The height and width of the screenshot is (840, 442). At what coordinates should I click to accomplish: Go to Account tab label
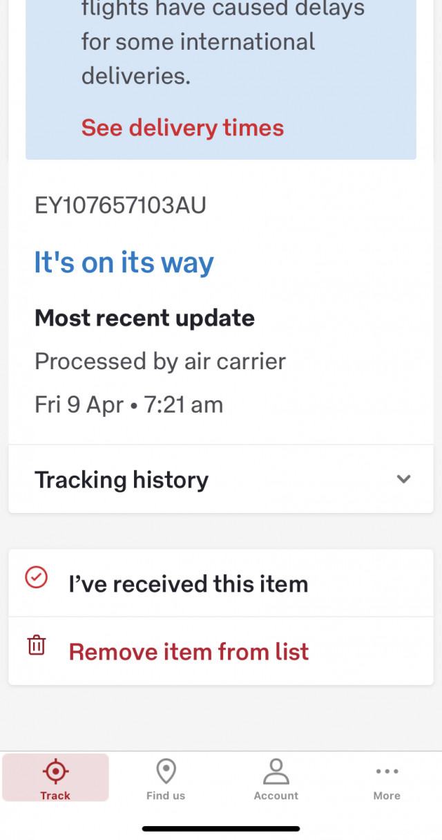coord(276,796)
